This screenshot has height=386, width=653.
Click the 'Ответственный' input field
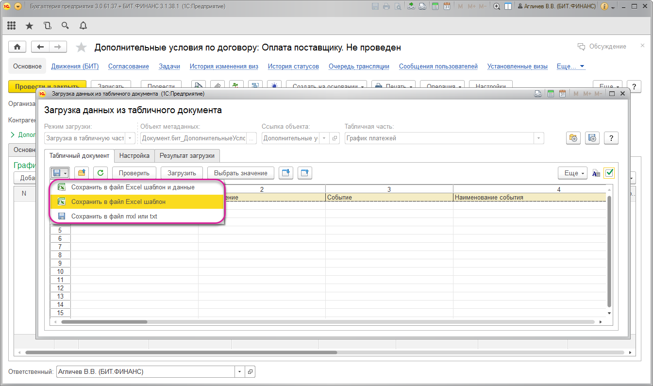[146, 372]
